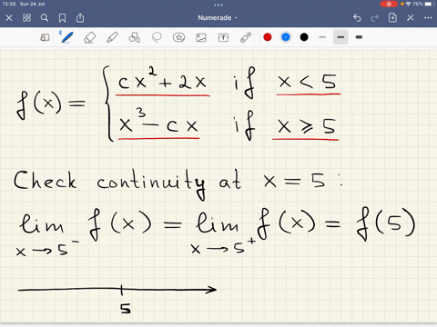Choose the blue pen color

pyautogui.click(x=286, y=37)
